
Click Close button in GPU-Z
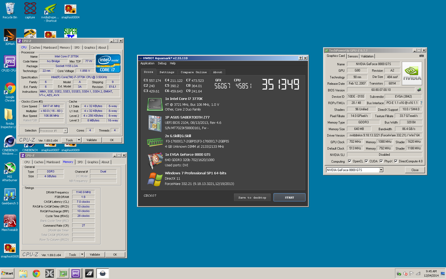click(x=415, y=170)
